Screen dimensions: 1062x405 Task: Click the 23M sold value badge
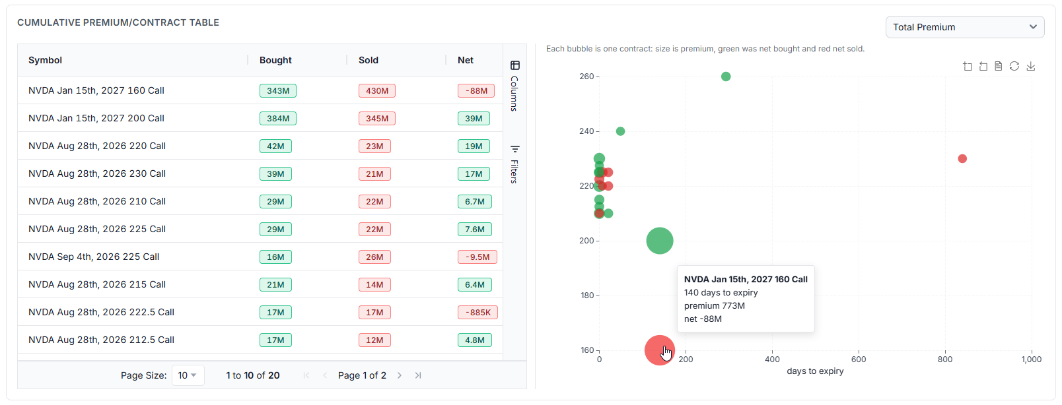coord(374,146)
